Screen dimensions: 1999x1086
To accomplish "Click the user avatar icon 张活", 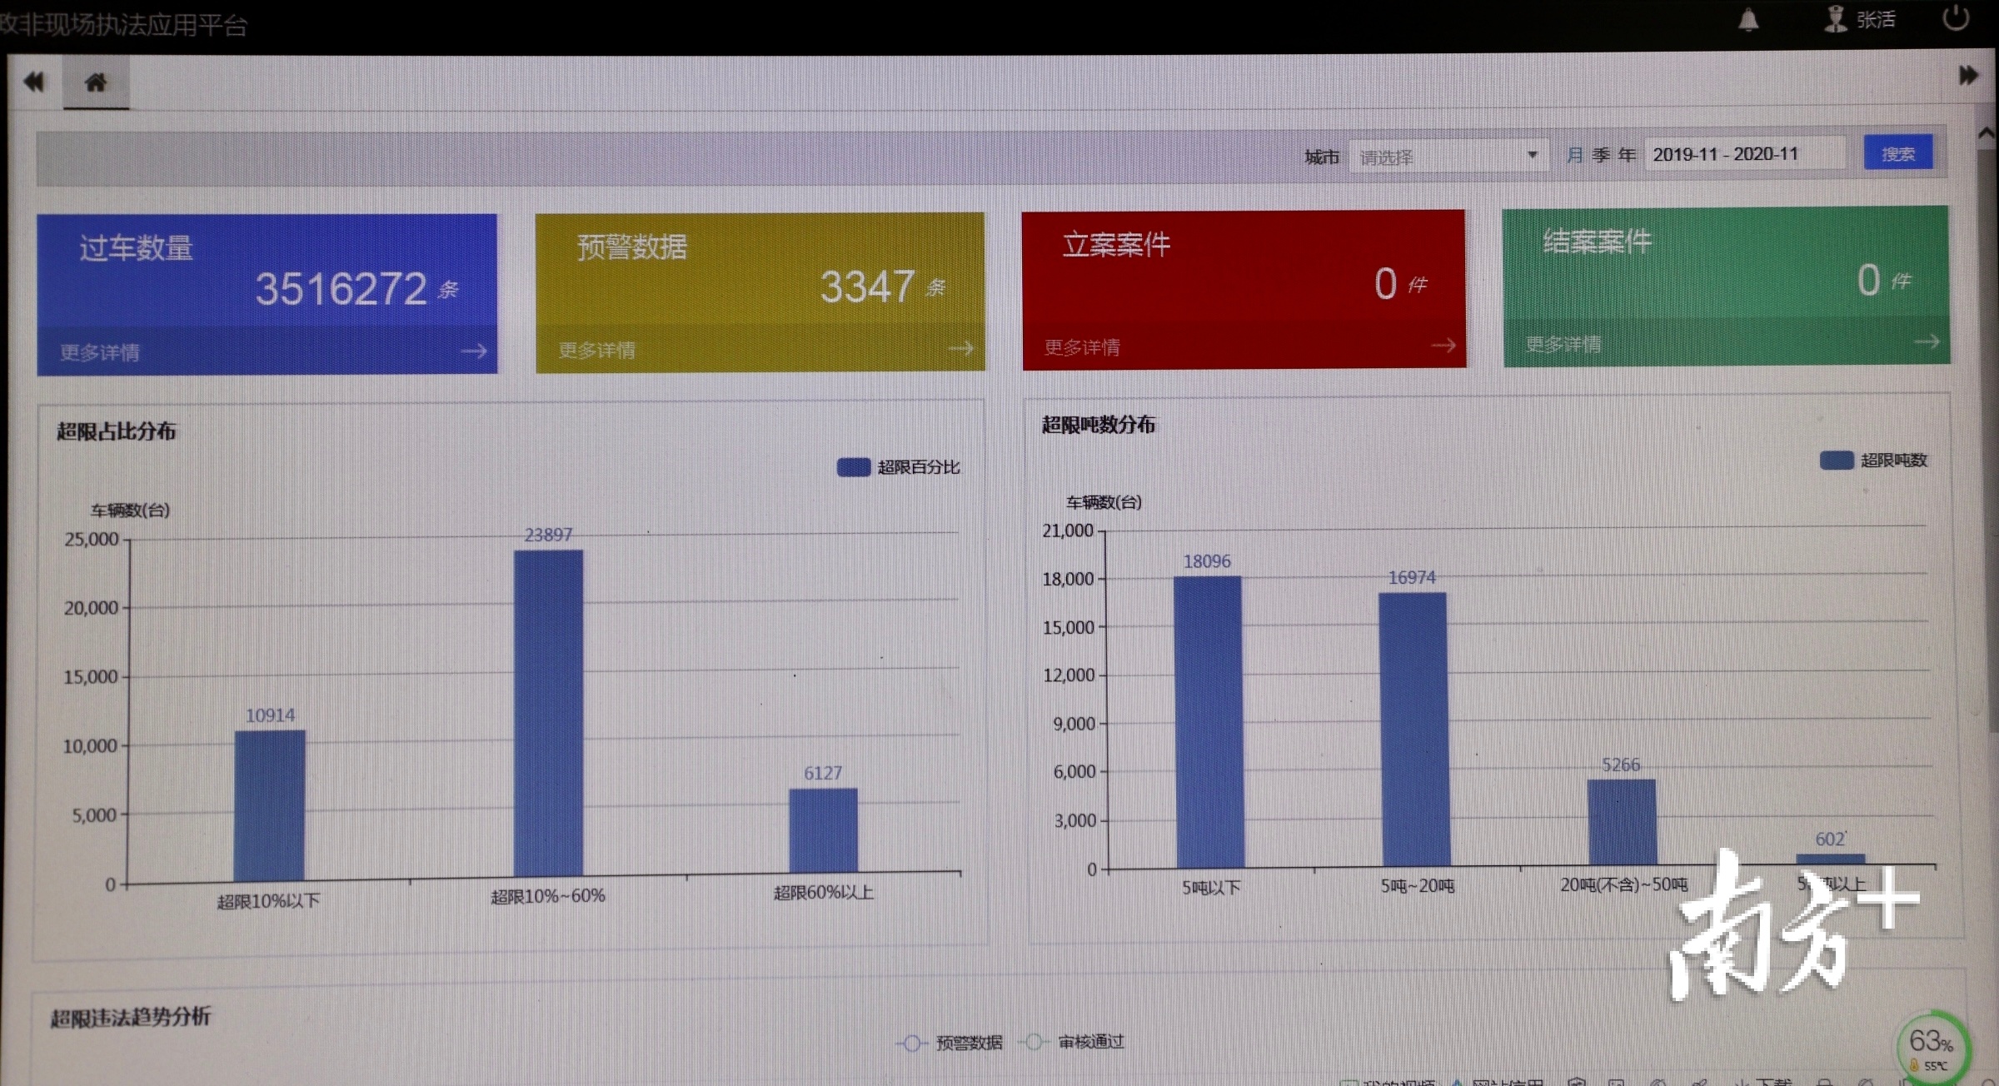I will click(1835, 19).
